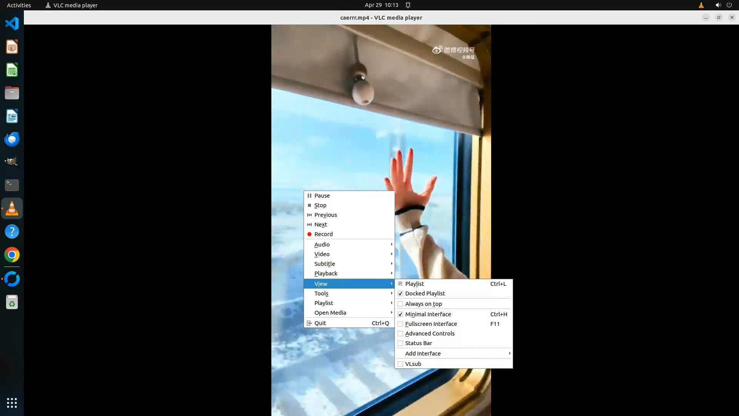Stop playback via the Stop entry
This screenshot has height=416, width=739.
[x=320, y=205]
